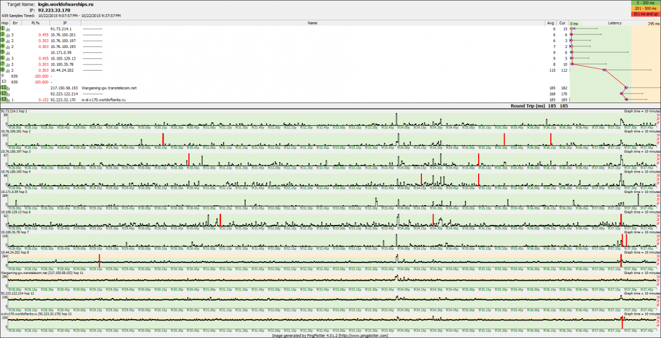The height and width of the screenshot is (338, 661).
Task: Click the green 0 - 200 ms legend swatch
Action: [x=645, y=3]
